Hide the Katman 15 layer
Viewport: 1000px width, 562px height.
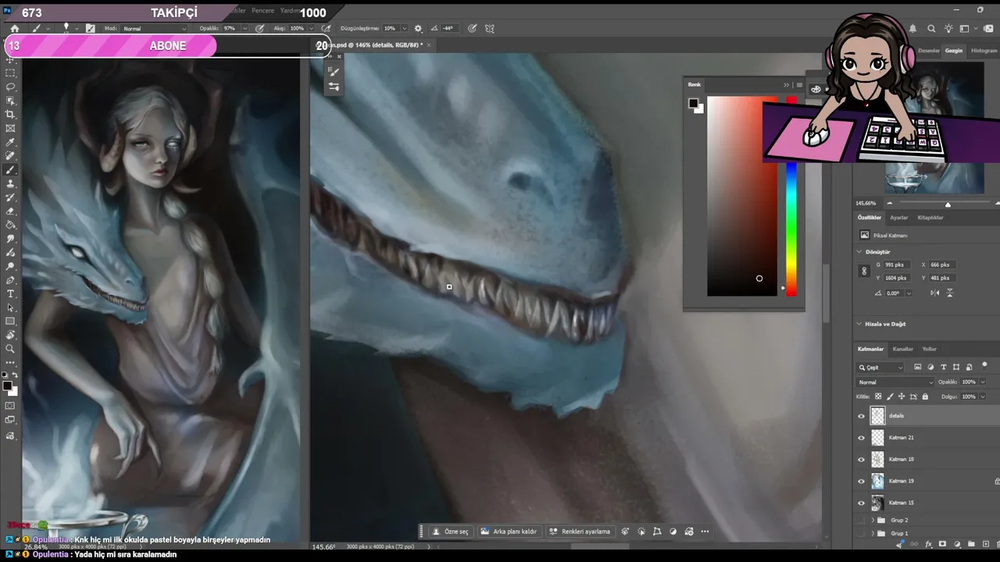(x=861, y=503)
